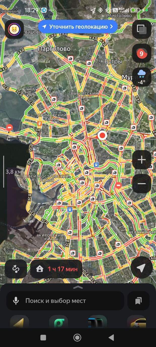Toggle the traffic level 9 indicator
Image resolution: width=156 pixels, height=347 pixels.
click(142, 53)
